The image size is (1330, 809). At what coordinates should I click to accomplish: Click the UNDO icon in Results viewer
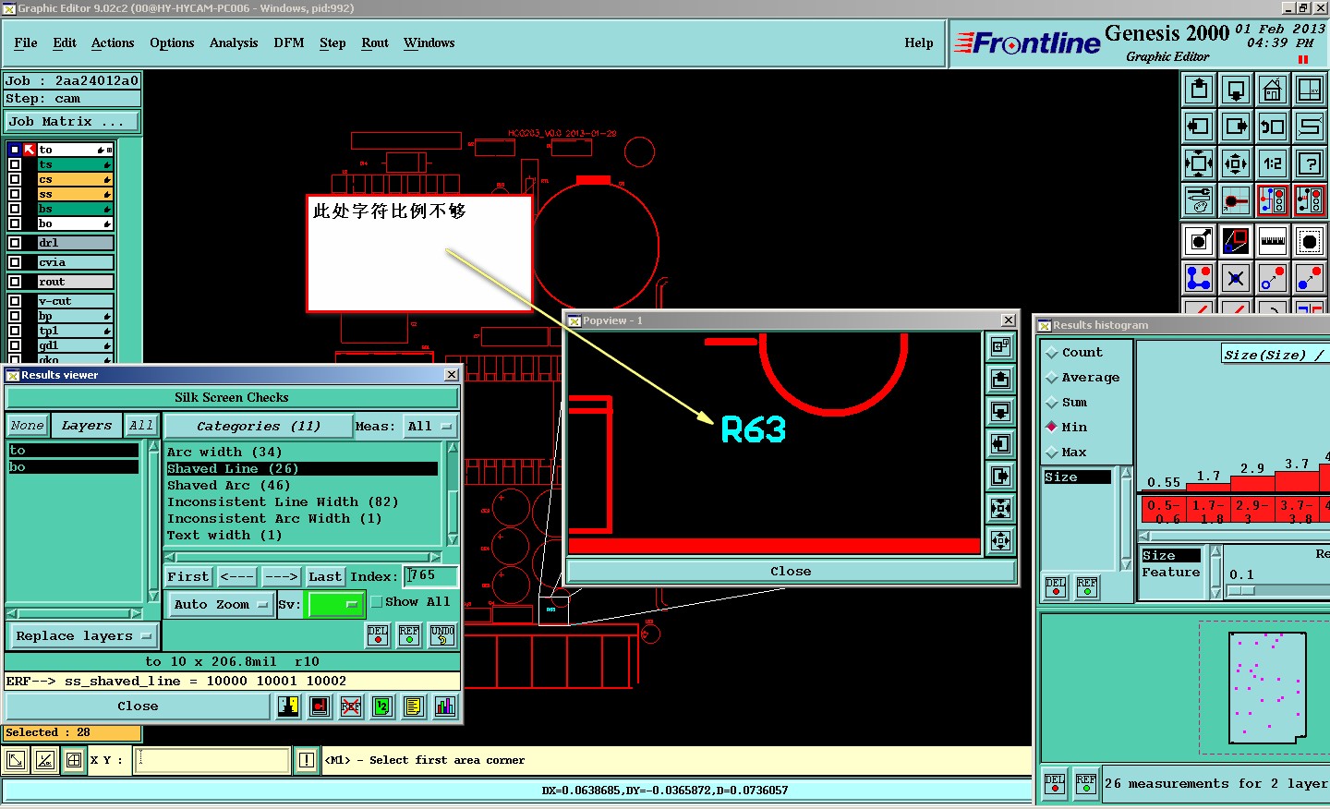pyautogui.click(x=442, y=635)
